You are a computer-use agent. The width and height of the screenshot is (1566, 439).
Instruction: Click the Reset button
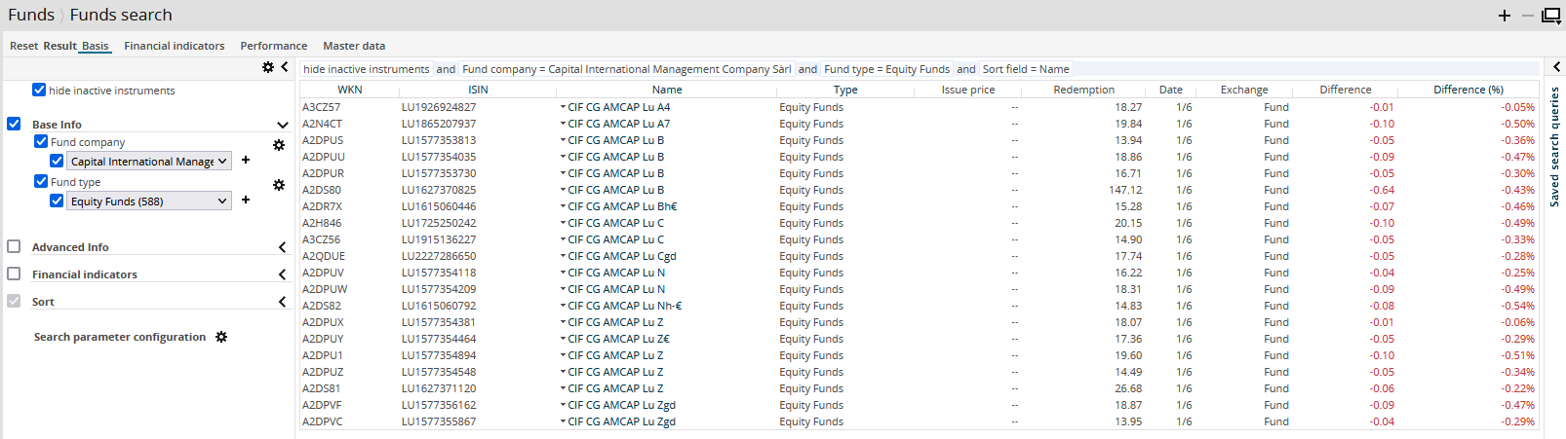tap(23, 46)
